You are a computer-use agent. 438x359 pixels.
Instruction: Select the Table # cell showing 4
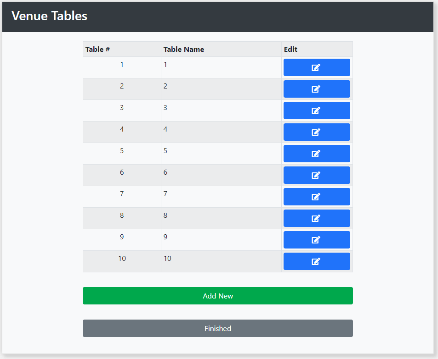click(x=122, y=132)
